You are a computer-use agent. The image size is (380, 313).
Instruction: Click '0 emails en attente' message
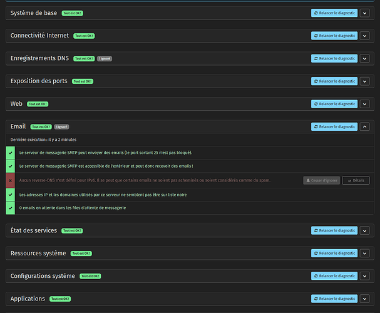(x=73, y=208)
